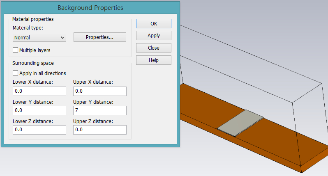
Task: Select the gray patch on the substrate
Action: tap(240, 123)
